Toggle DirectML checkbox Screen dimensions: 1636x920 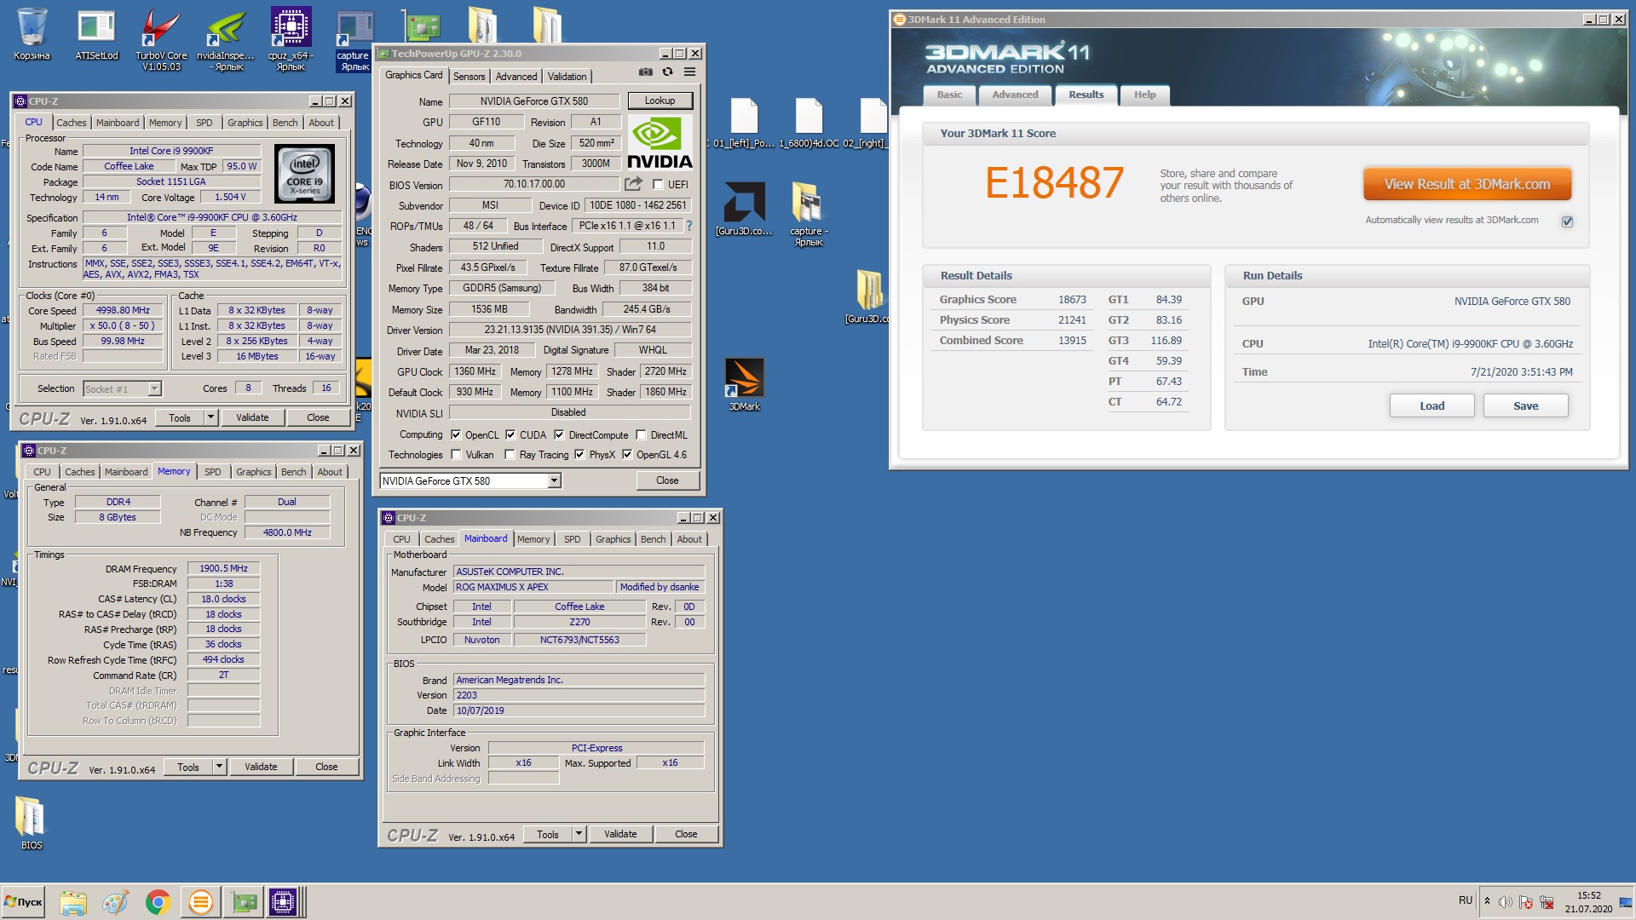click(x=641, y=434)
